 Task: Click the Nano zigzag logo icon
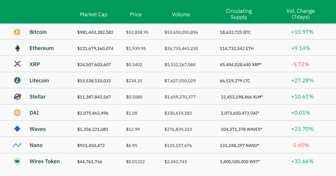point(17,145)
